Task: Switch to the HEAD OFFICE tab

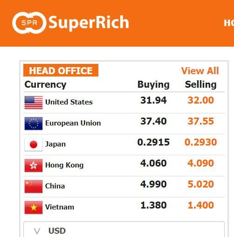Action: click(61, 70)
